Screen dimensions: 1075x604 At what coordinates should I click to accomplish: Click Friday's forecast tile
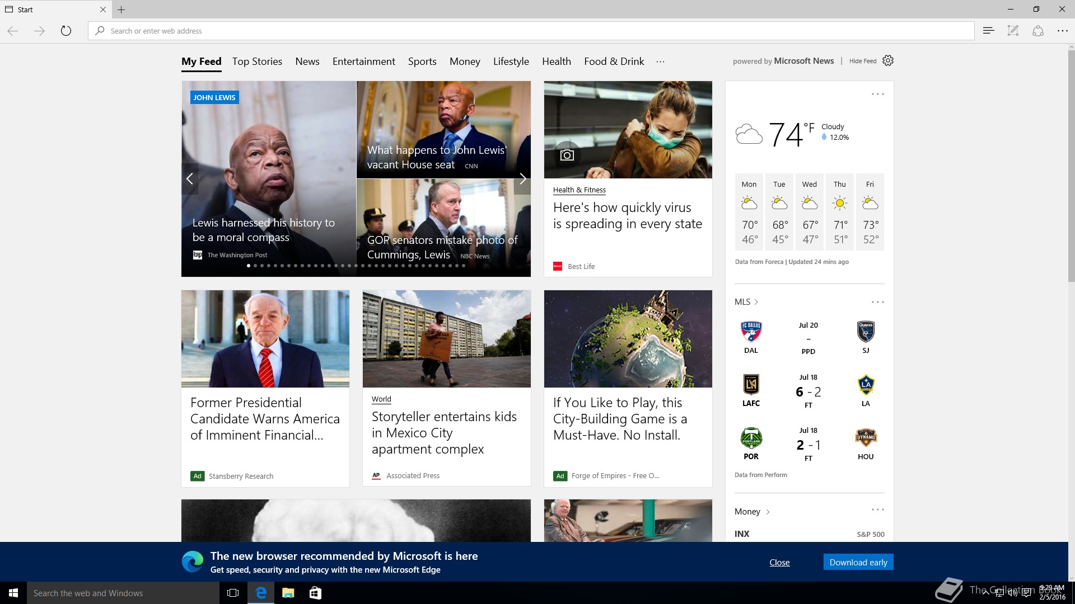click(870, 212)
